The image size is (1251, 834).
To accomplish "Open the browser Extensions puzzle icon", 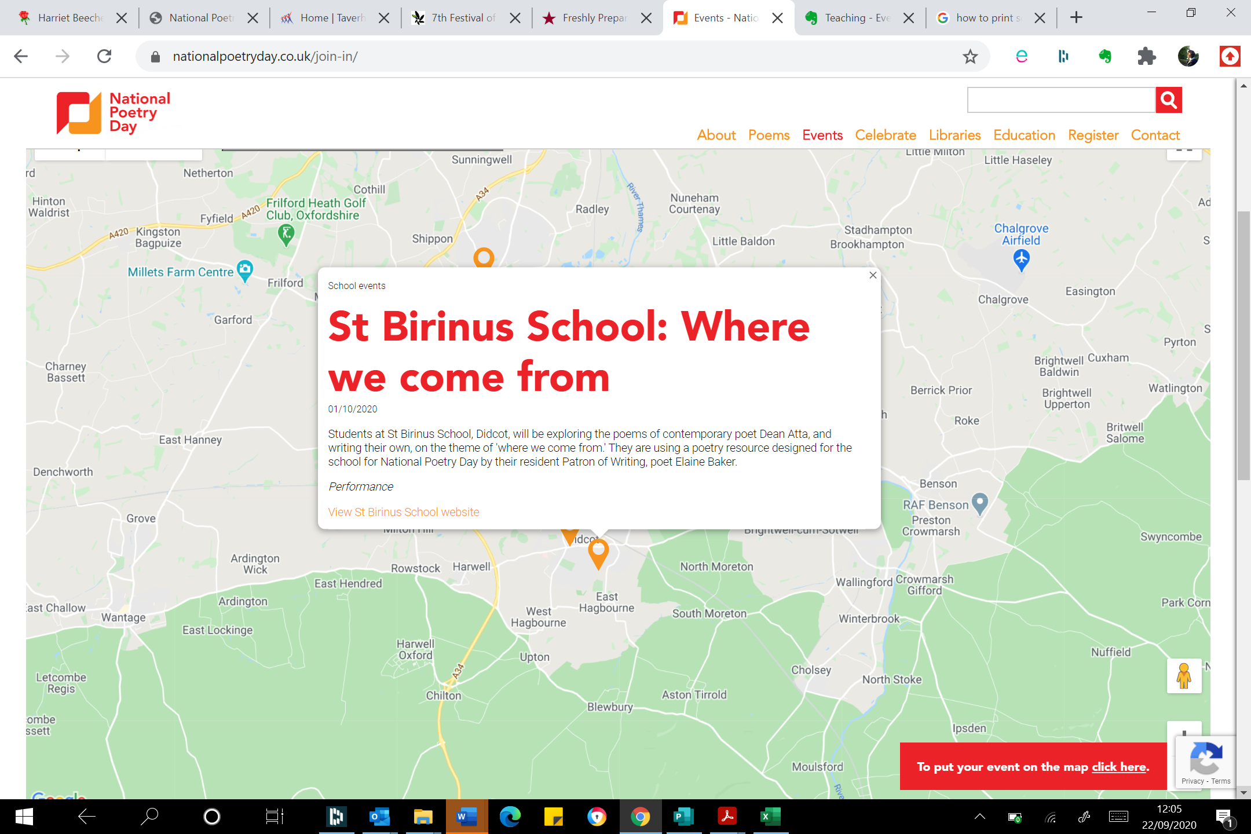I will point(1146,56).
